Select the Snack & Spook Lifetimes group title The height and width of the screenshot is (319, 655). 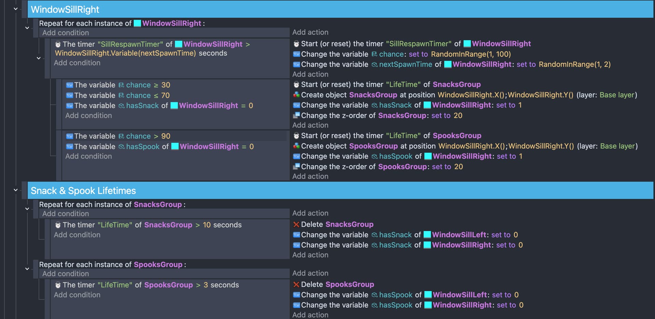83,191
